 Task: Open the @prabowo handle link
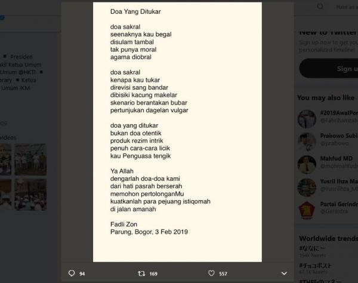(x=334, y=143)
